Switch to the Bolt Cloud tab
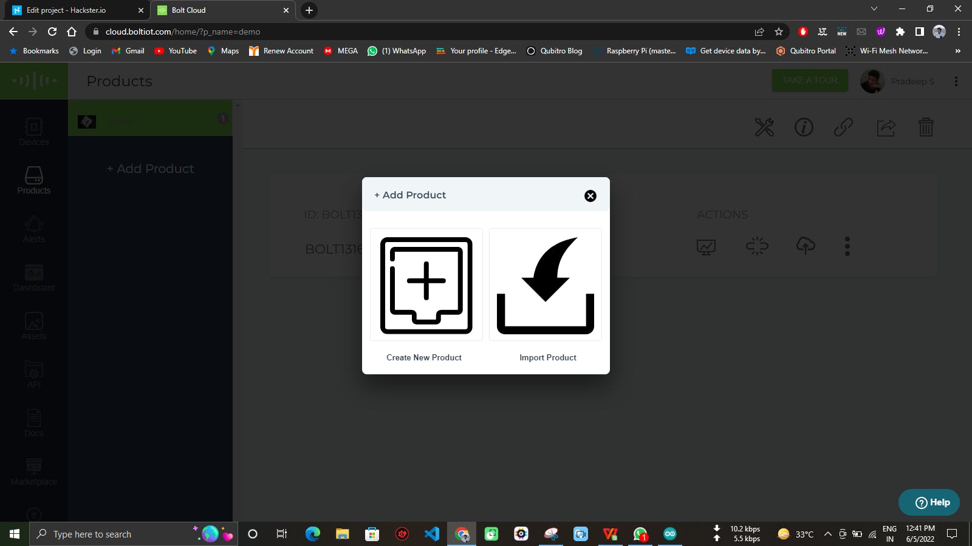The height and width of the screenshot is (546, 972). (x=223, y=10)
